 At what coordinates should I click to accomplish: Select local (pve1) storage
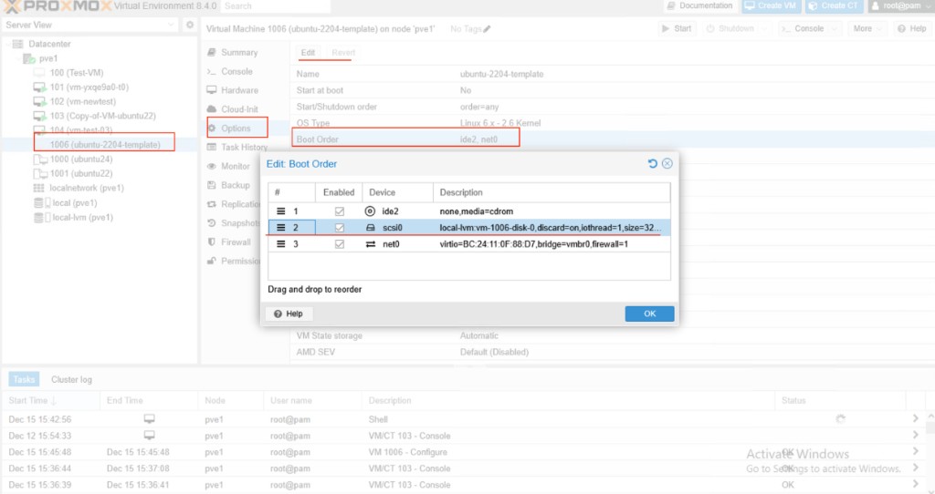[x=75, y=202]
